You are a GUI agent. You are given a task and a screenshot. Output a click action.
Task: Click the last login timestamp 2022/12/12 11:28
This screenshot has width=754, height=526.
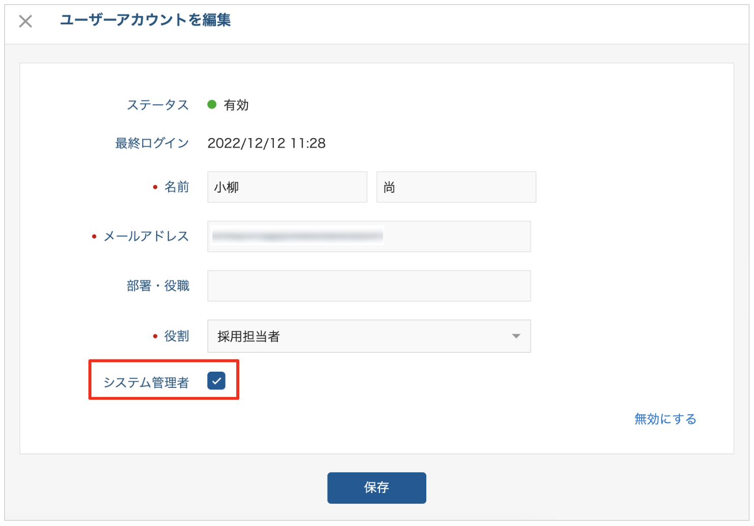pos(266,143)
